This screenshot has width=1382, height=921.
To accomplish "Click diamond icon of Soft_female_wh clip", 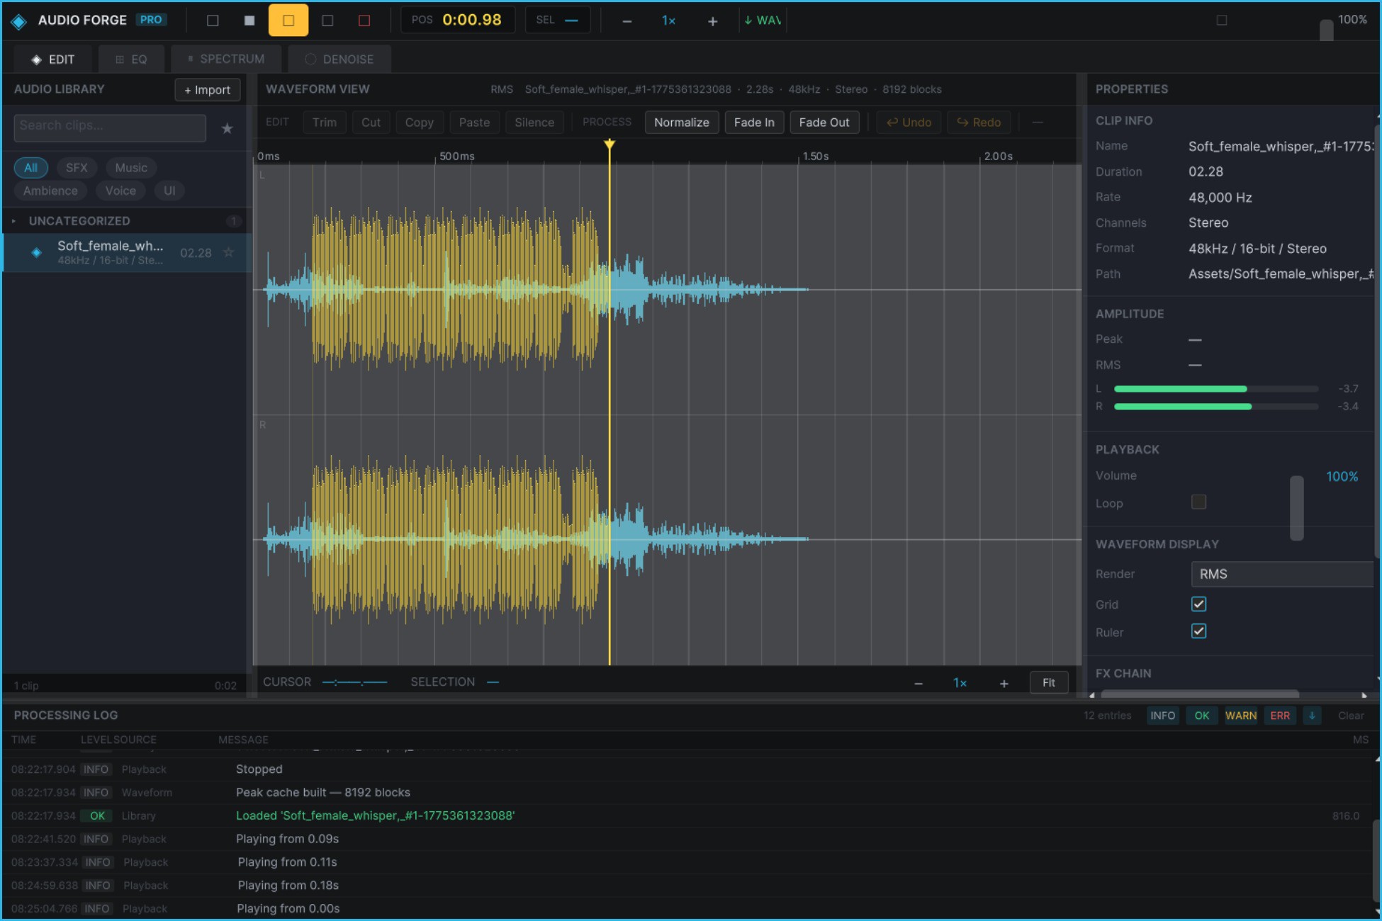I will (36, 253).
